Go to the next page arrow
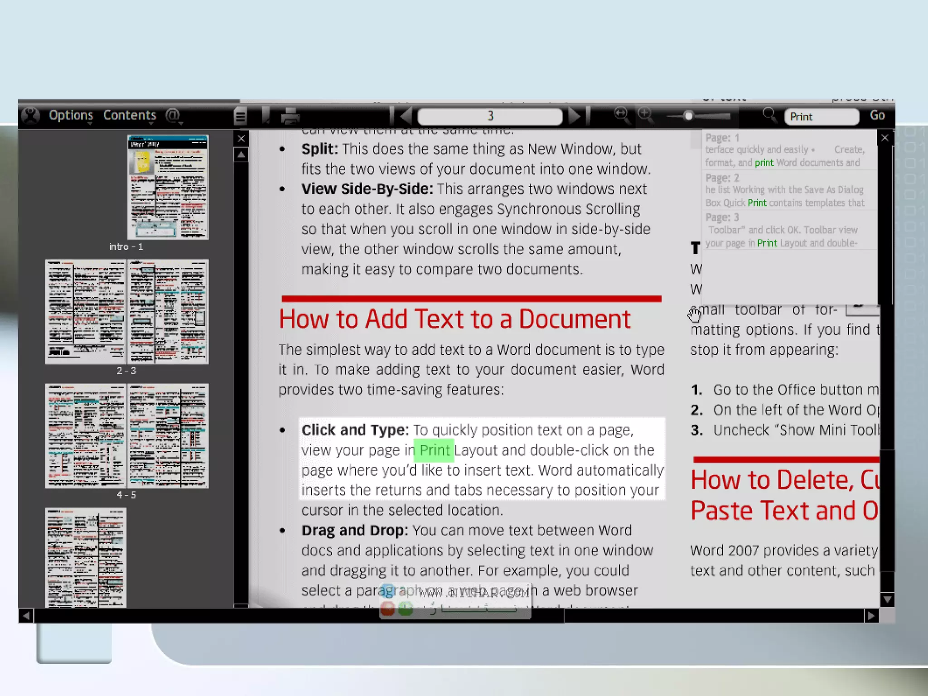 pyautogui.click(x=575, y=116)
